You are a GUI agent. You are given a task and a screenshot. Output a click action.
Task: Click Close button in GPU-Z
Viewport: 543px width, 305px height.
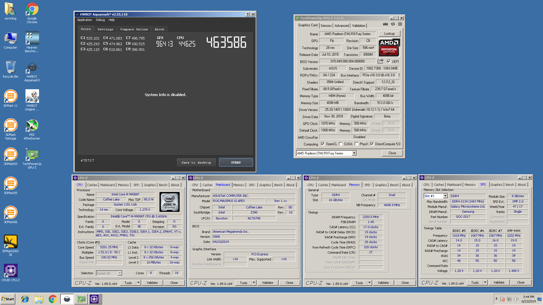392,153
